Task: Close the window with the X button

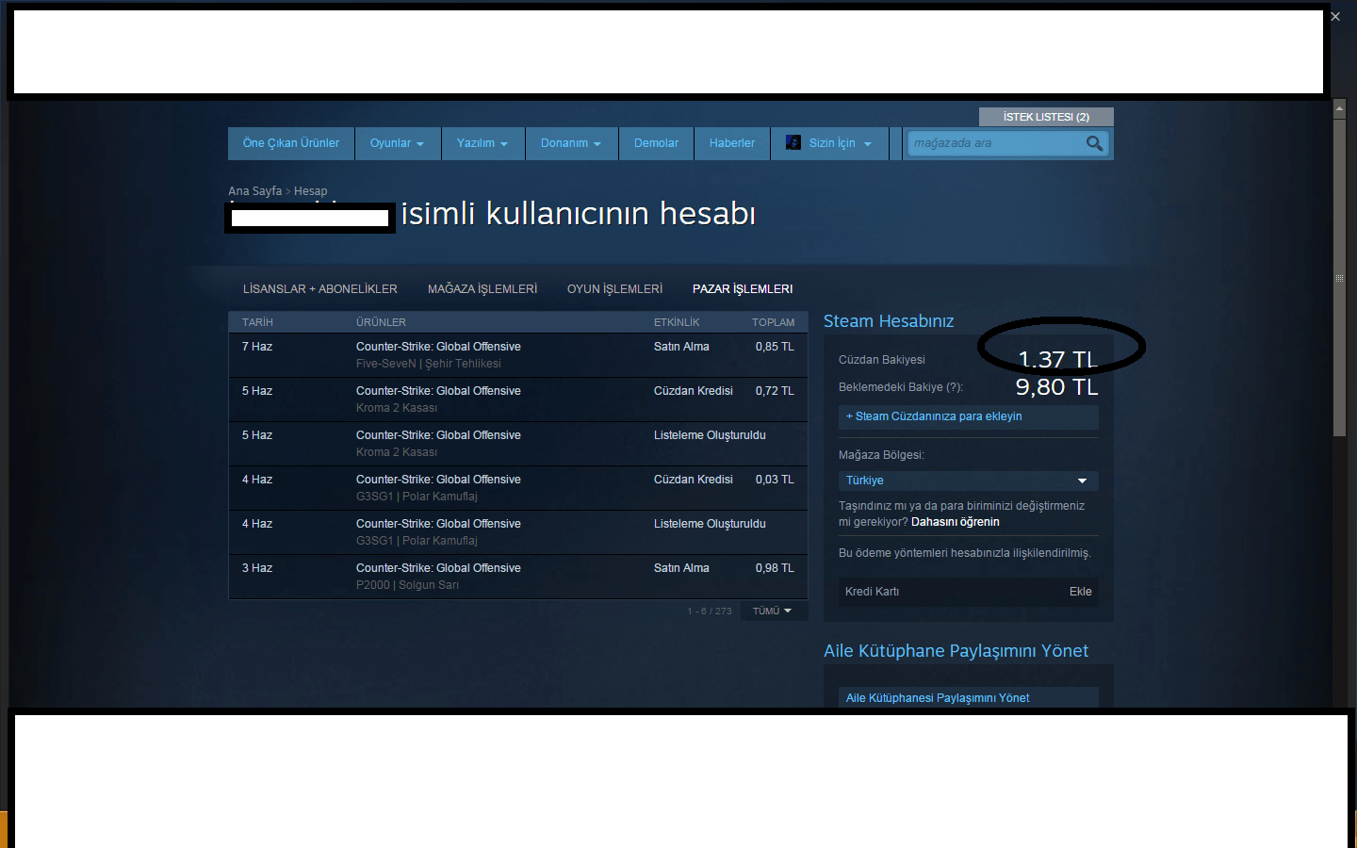Action: pos(1335,16)
